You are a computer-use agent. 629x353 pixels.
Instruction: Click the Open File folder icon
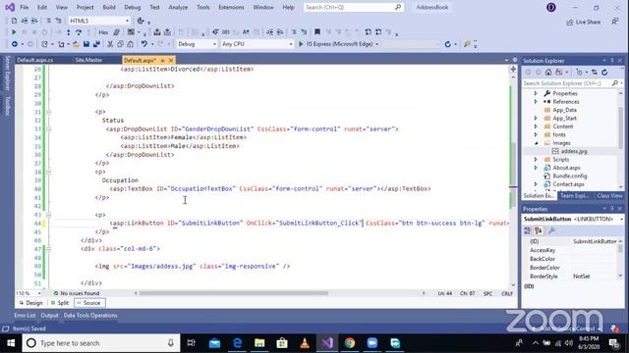(x=76, y=44)
